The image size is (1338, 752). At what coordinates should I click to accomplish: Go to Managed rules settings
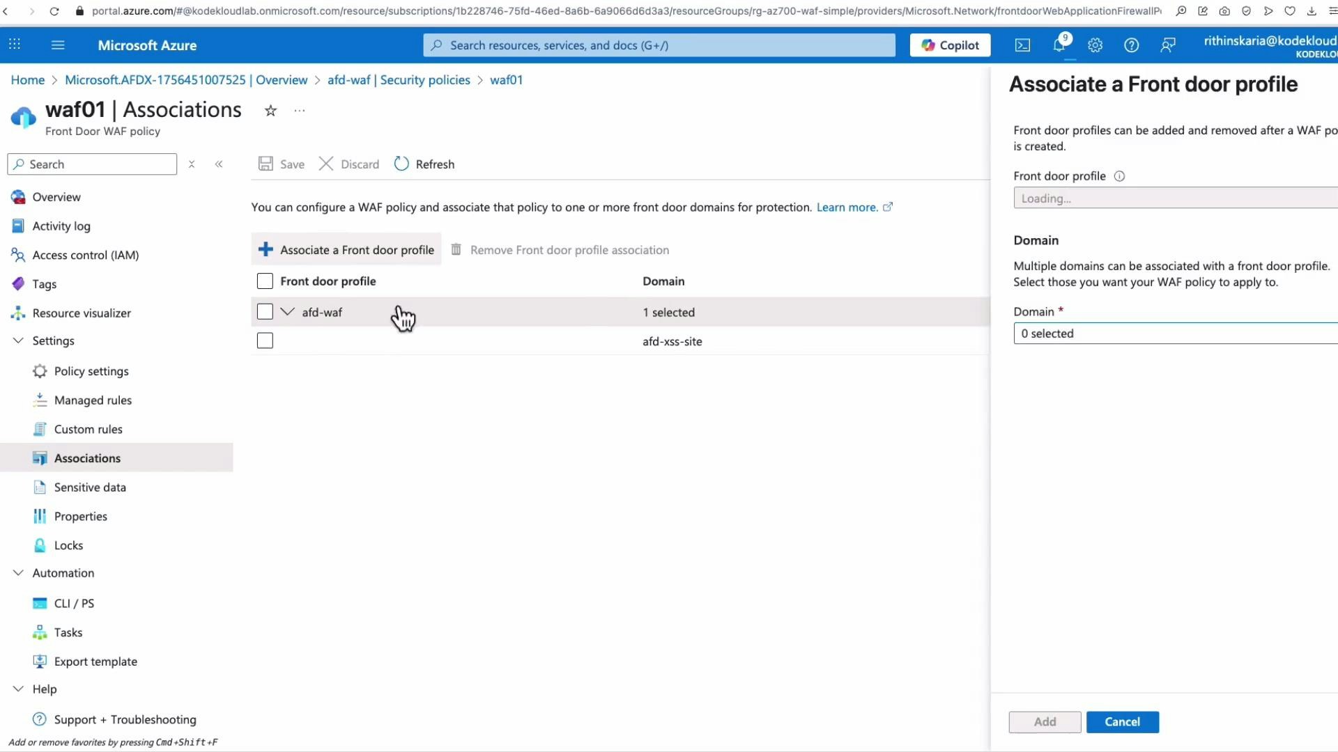tap(93, 400)
